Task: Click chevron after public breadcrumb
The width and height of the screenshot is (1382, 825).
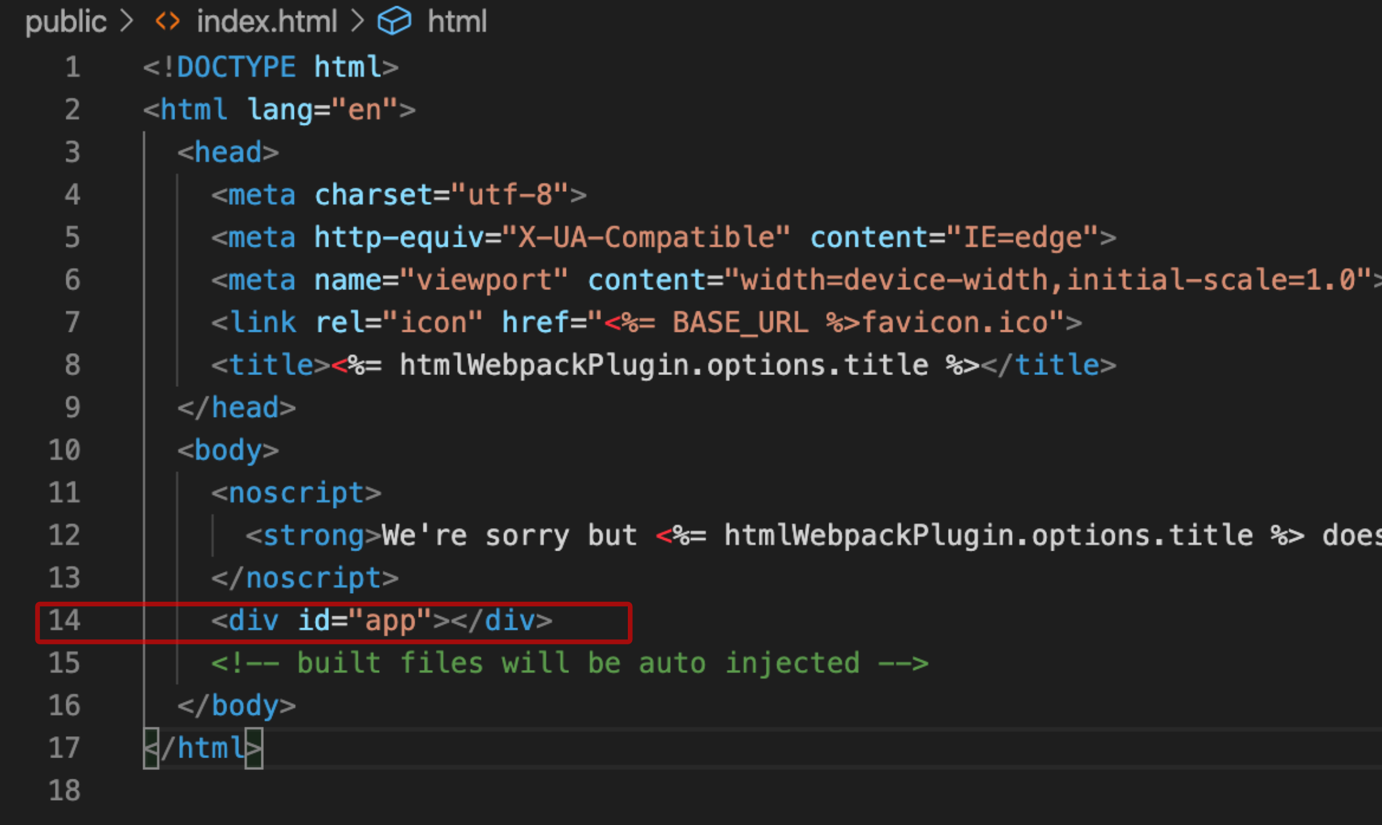Action: point(127,22)
